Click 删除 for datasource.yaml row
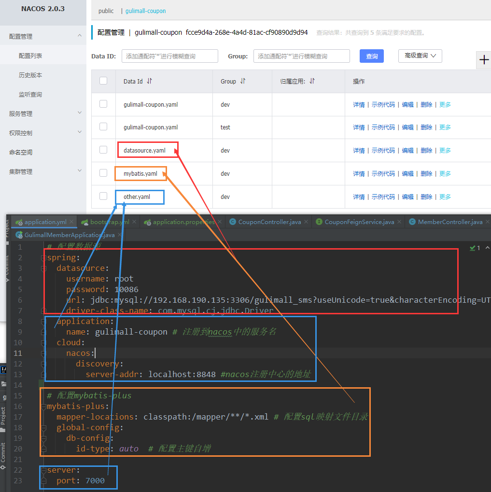Viewport: 491px width, 492px height. 426,150
